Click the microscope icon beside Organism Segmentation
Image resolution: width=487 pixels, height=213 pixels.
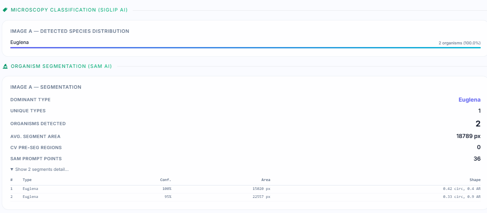tap(5, 66)
